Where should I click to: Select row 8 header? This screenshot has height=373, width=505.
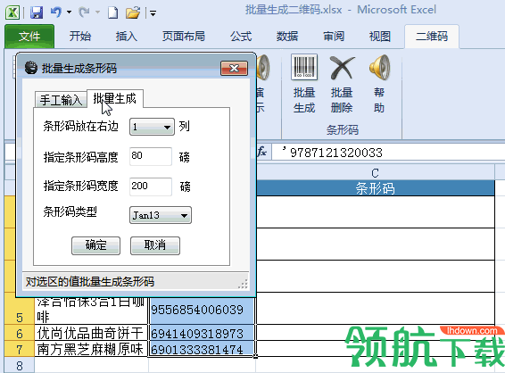tap(20, 365)
